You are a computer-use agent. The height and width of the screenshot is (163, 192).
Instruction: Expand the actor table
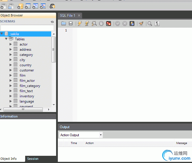pos(11,44)
